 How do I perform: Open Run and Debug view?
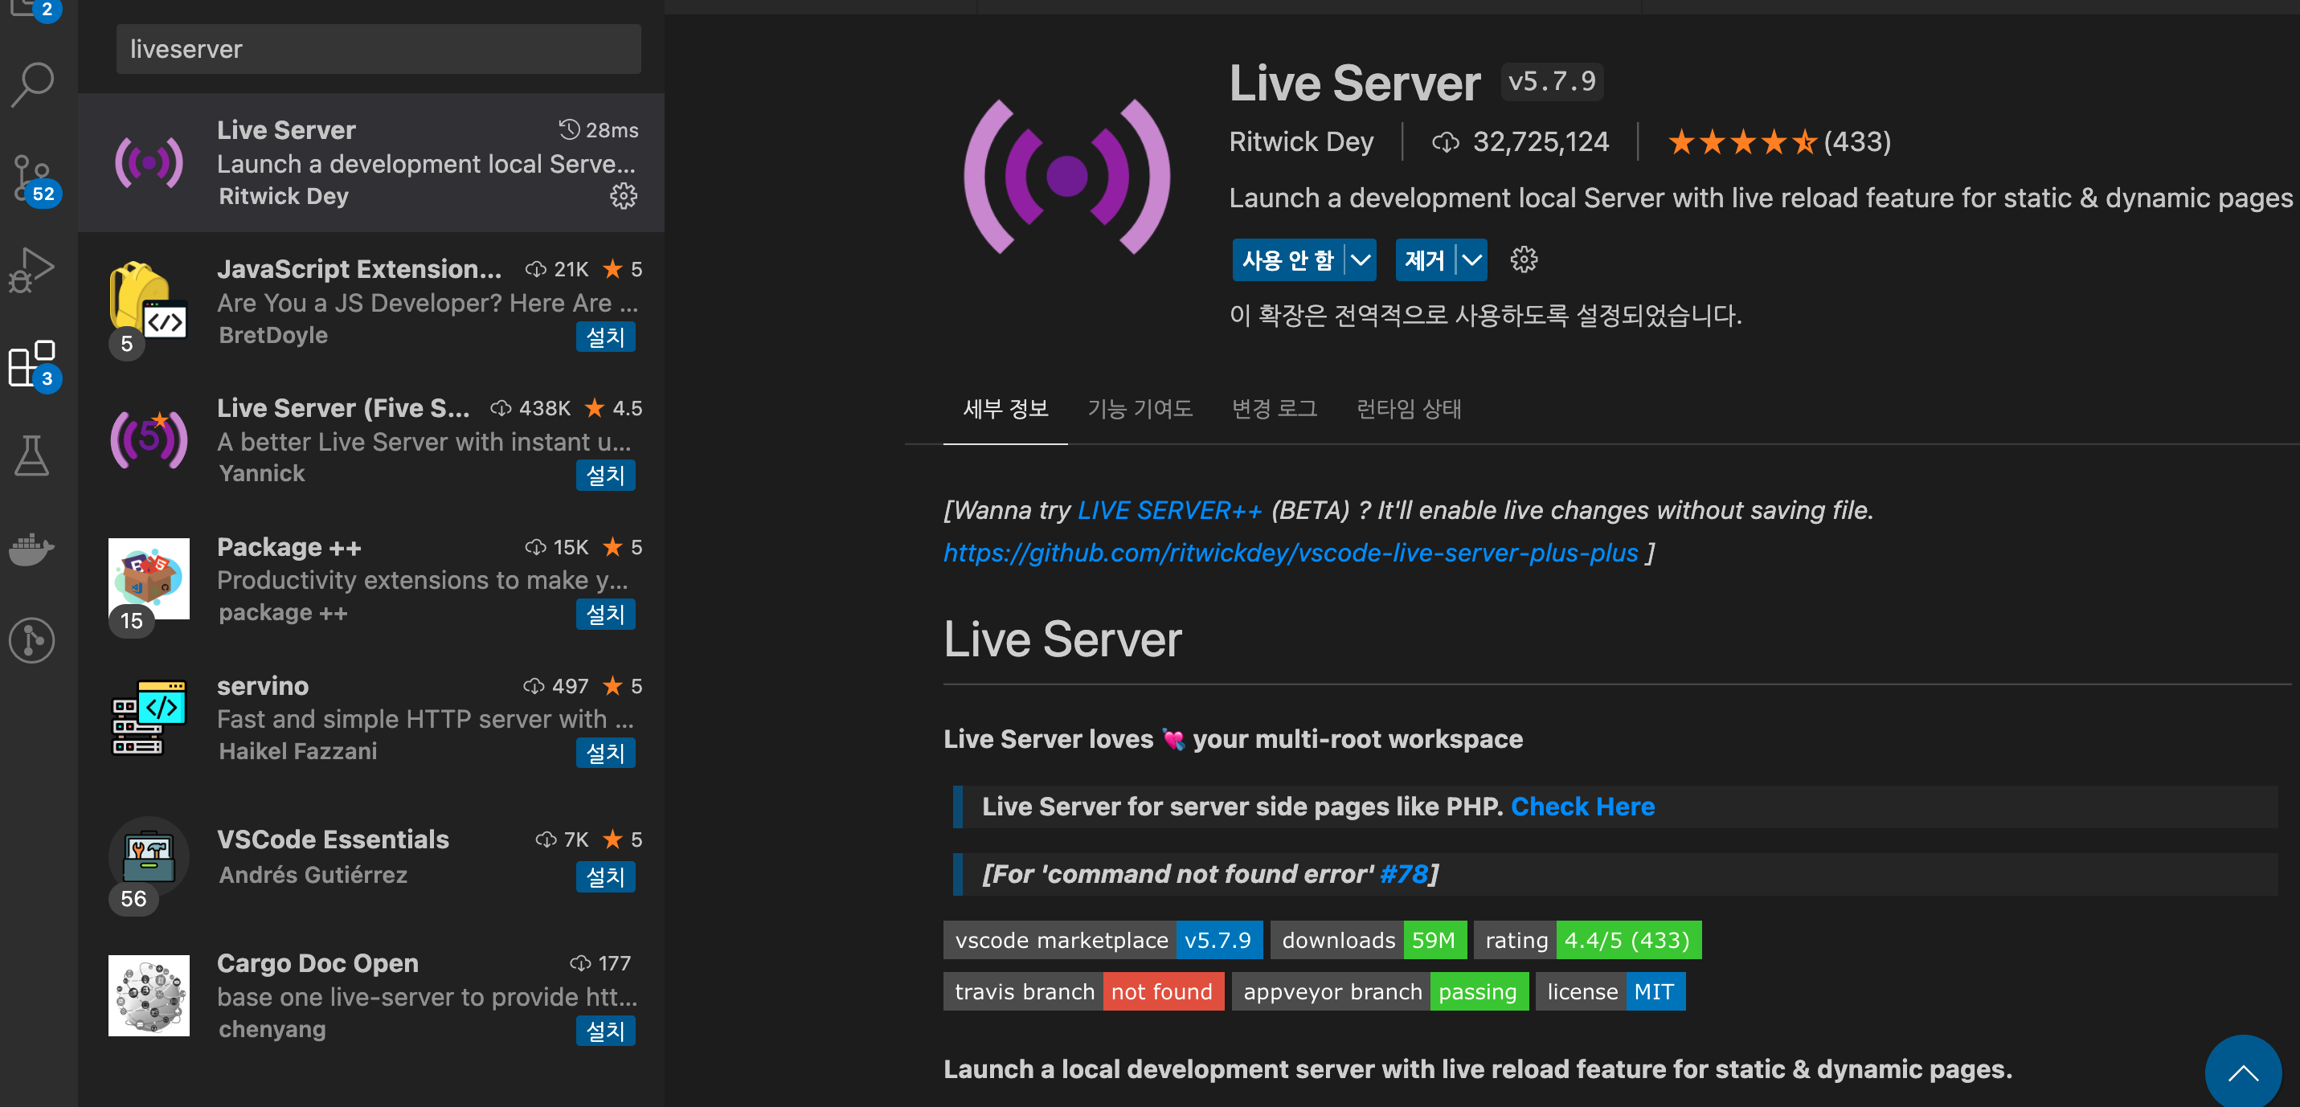(33, 270)
